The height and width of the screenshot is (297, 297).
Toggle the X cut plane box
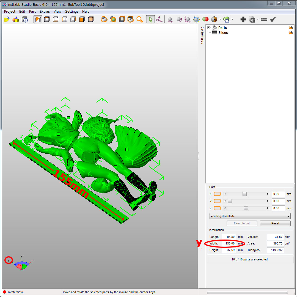click(217, 194)
